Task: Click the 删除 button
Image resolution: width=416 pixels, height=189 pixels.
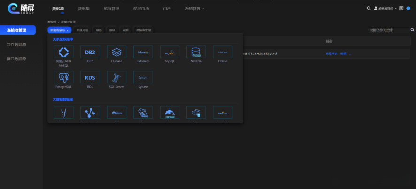Action: pos(112,30)
